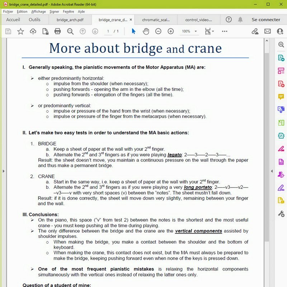Click Se connecter to sign in
287x287 pixels.
coord(266,20)
